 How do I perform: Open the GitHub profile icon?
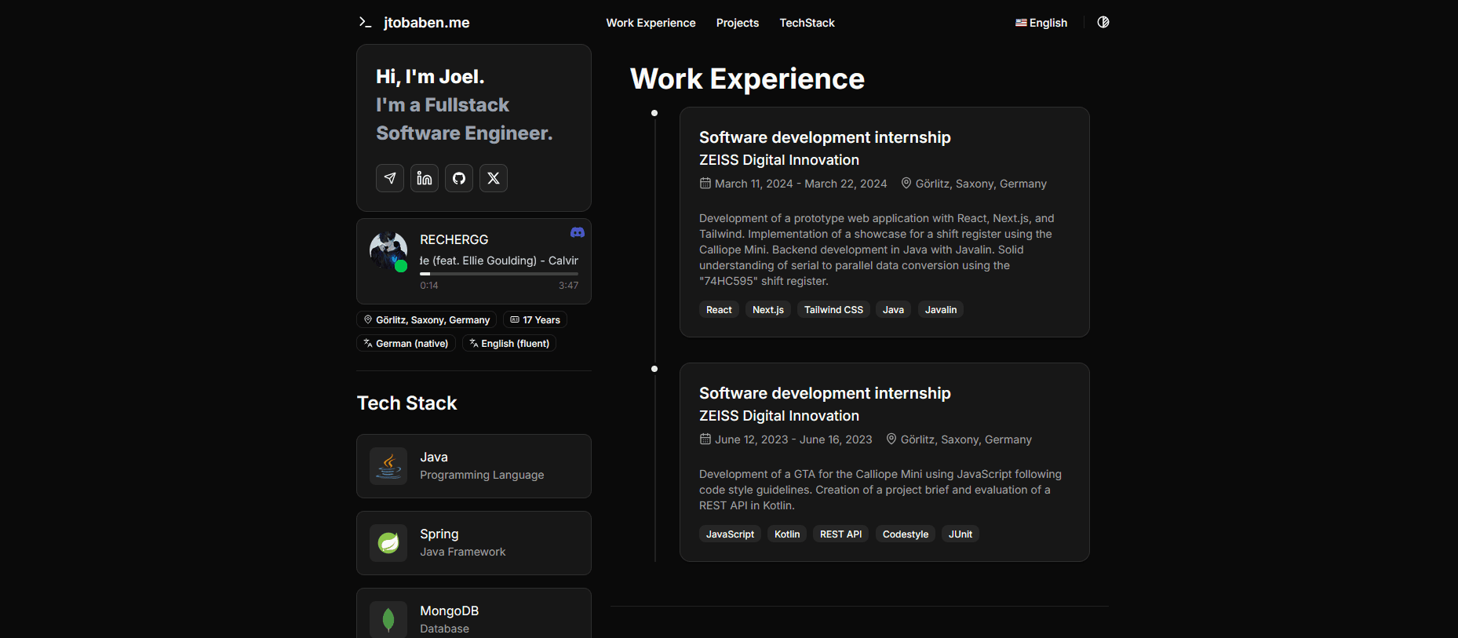(x=459, y=178)
